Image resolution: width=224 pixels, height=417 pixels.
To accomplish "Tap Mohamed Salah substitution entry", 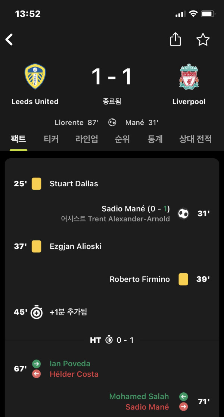I will coord(139,396).
